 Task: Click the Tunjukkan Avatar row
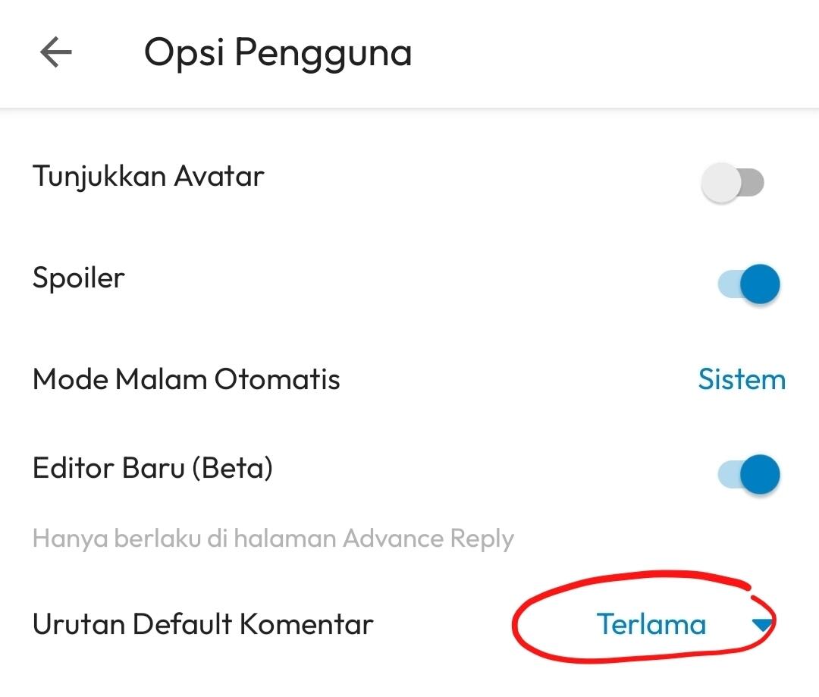pos(148,176)
